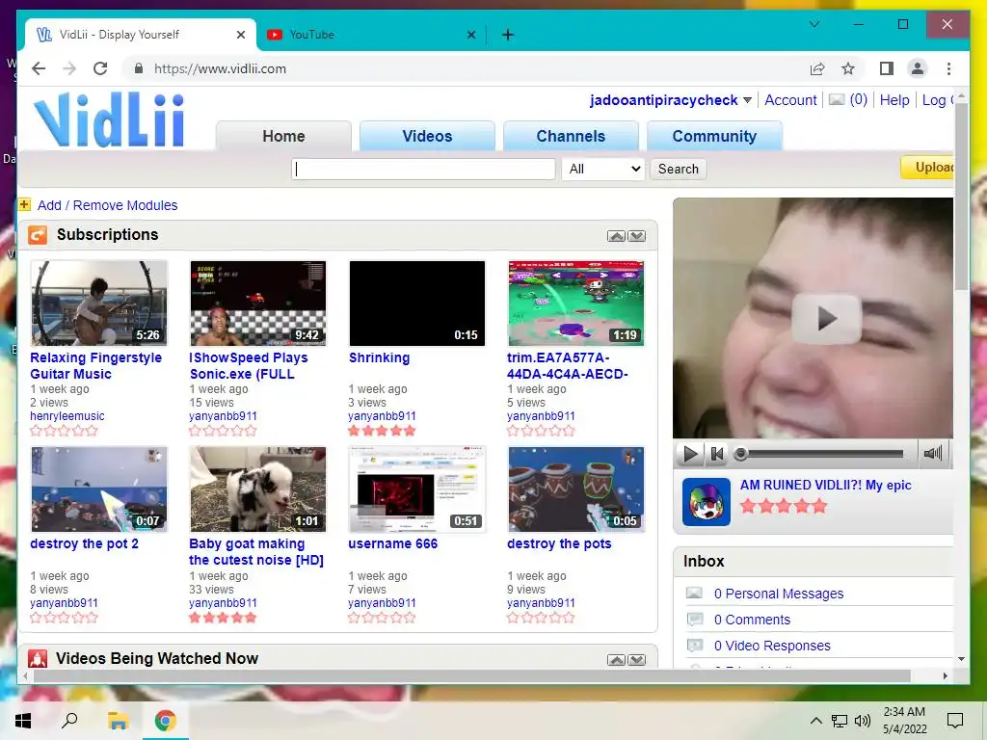Click the horizontal page scrollbar
Viewport: 987px width, 740px height.
(x=472, y=675)
